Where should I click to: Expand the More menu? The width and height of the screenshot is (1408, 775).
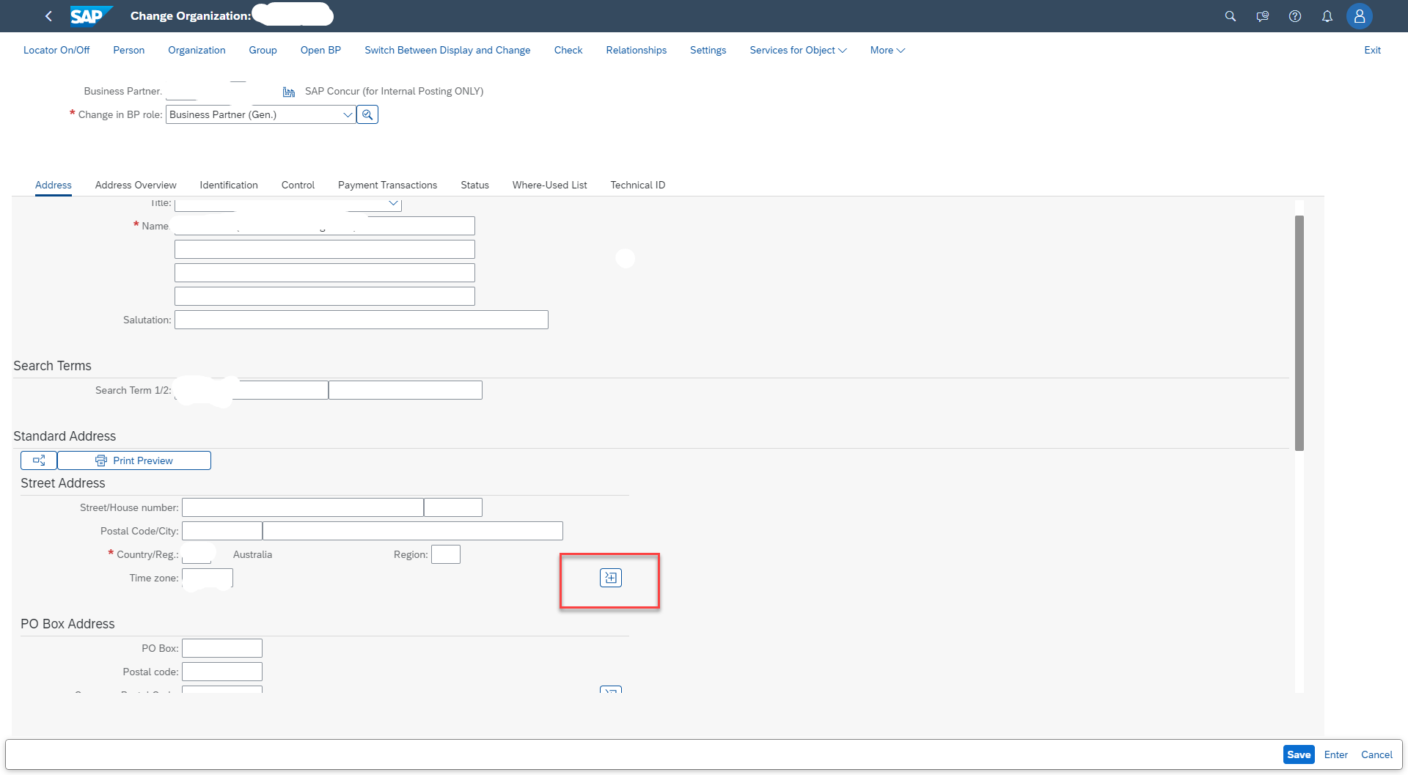tap(887, 50)
